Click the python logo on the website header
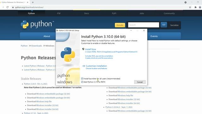This screenshot has height=114, width=202. [x=37, y=24]
